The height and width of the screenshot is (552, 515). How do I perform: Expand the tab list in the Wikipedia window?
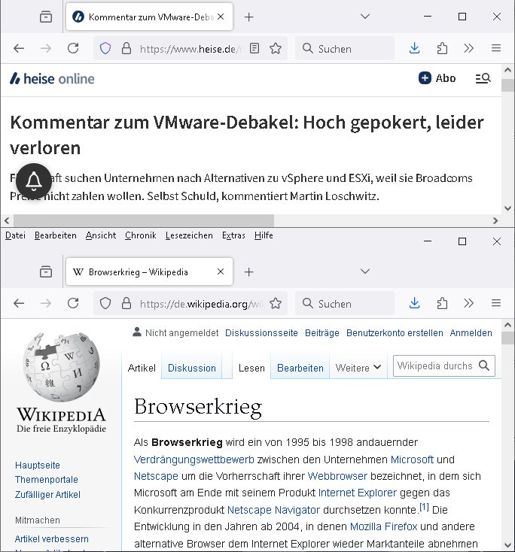(365, 271)
